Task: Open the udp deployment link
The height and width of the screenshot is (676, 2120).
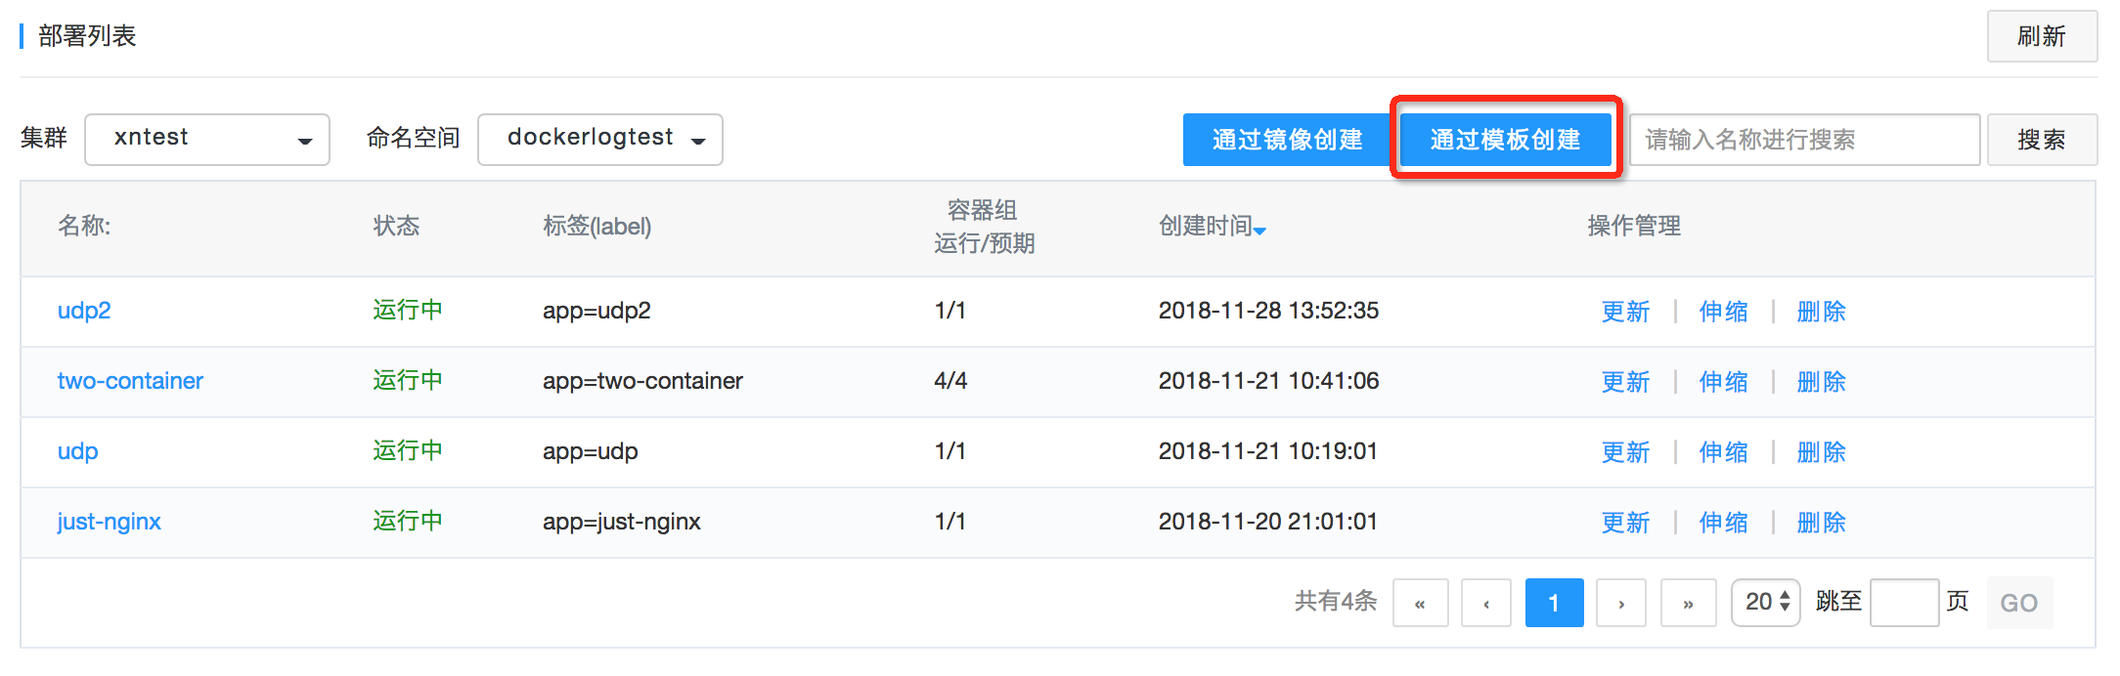Action: (x=77, y=451)
